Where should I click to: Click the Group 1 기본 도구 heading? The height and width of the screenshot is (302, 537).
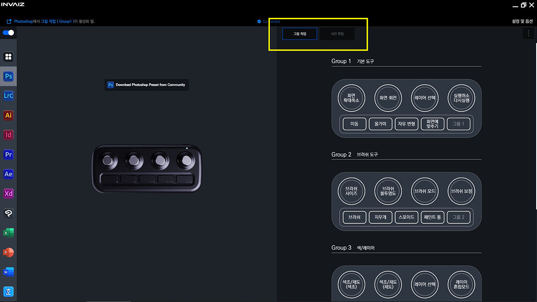click(353, 61)
